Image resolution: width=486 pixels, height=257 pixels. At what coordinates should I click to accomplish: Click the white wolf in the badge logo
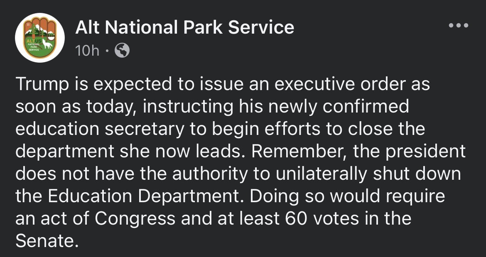pos(47,44)
